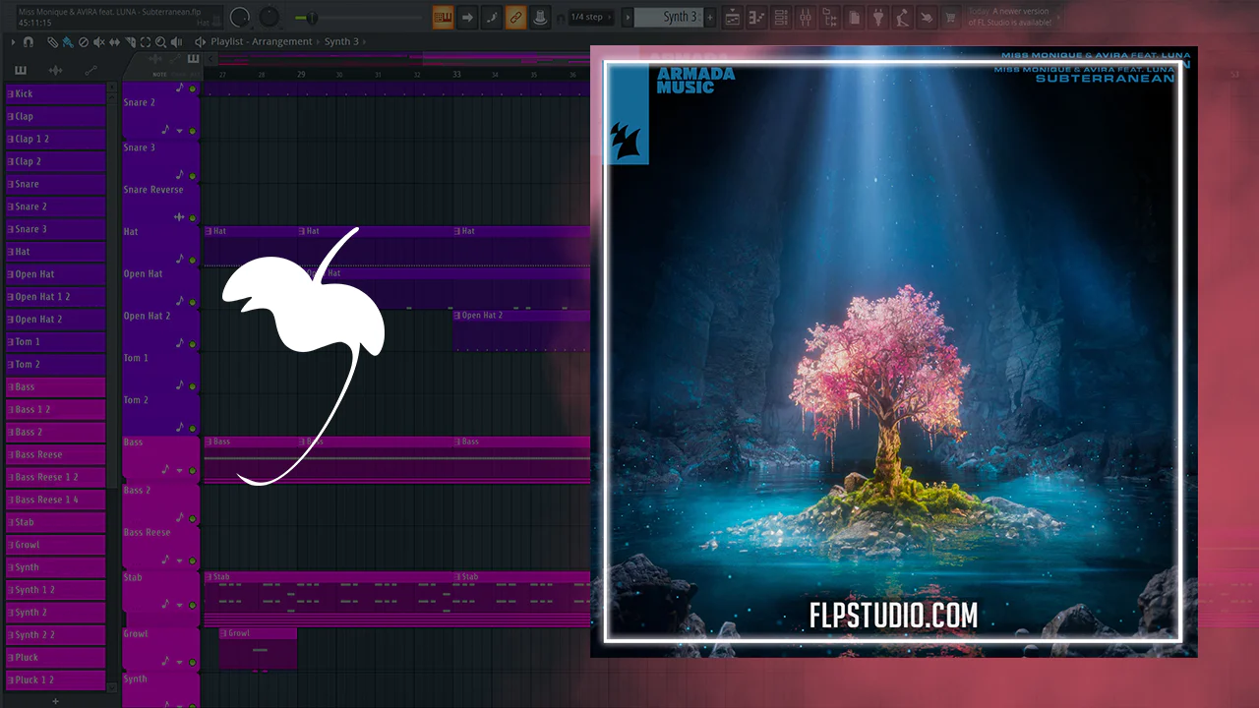Select the Delete tool
Screen dimensions: 1259x708
(83, 41)
